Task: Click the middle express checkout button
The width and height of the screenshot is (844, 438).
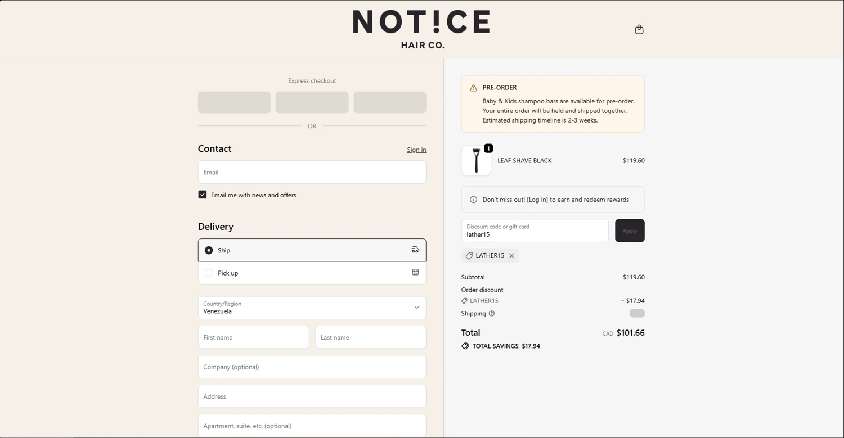Action: click(312, 102)
